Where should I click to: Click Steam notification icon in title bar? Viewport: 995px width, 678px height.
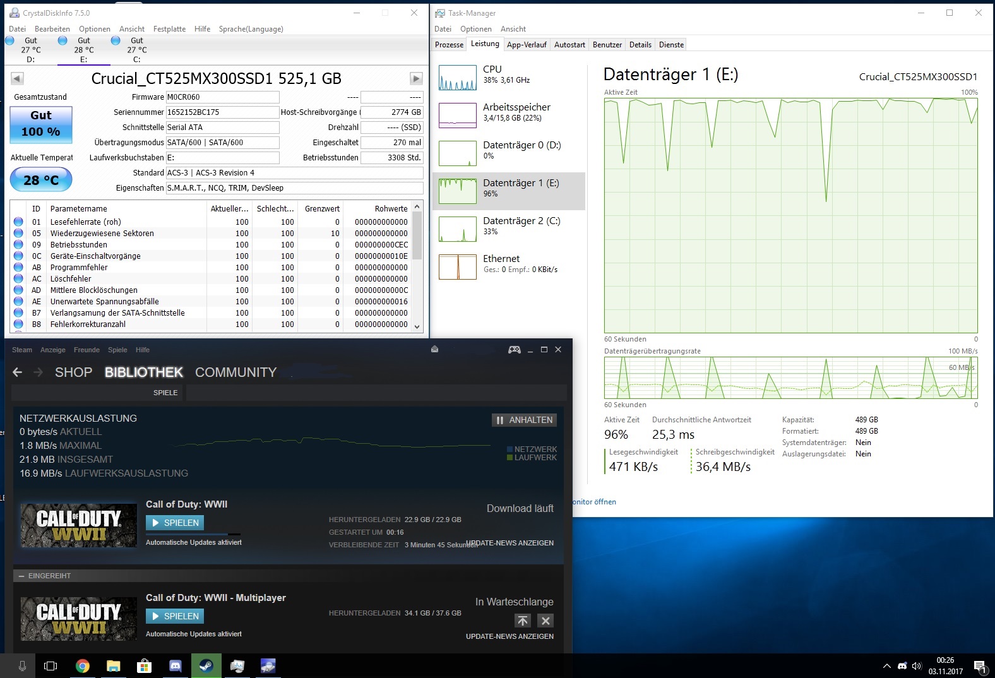pyautogui.click(x=434, y=349)
